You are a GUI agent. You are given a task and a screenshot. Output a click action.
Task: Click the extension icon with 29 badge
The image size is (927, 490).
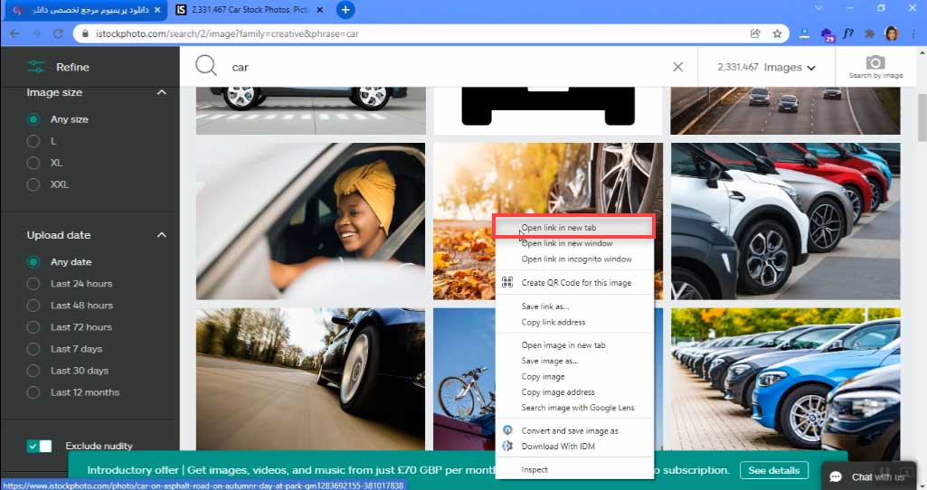(x=827, y=34)
